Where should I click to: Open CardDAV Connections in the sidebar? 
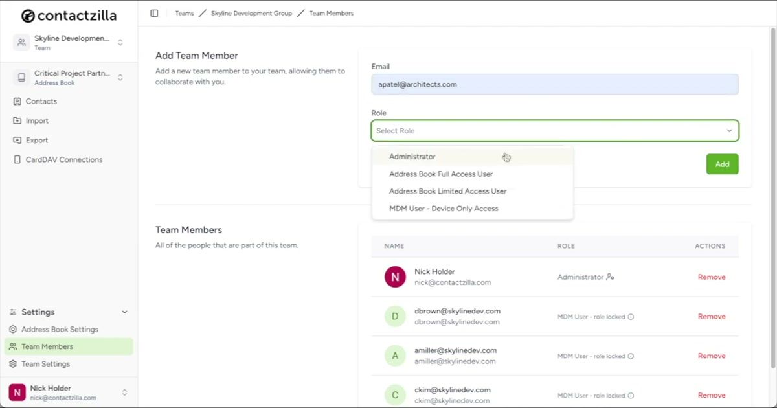pos(64,160)
